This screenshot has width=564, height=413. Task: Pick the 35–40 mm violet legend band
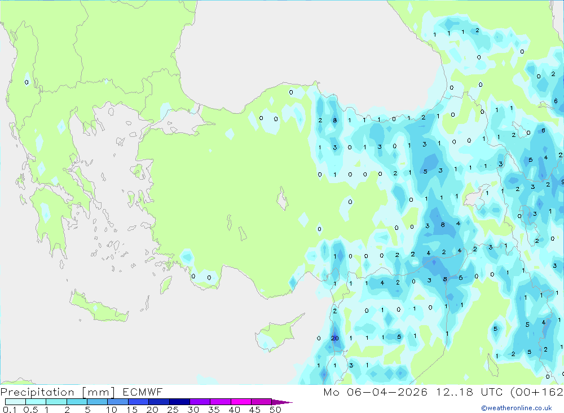click(220, 402)
